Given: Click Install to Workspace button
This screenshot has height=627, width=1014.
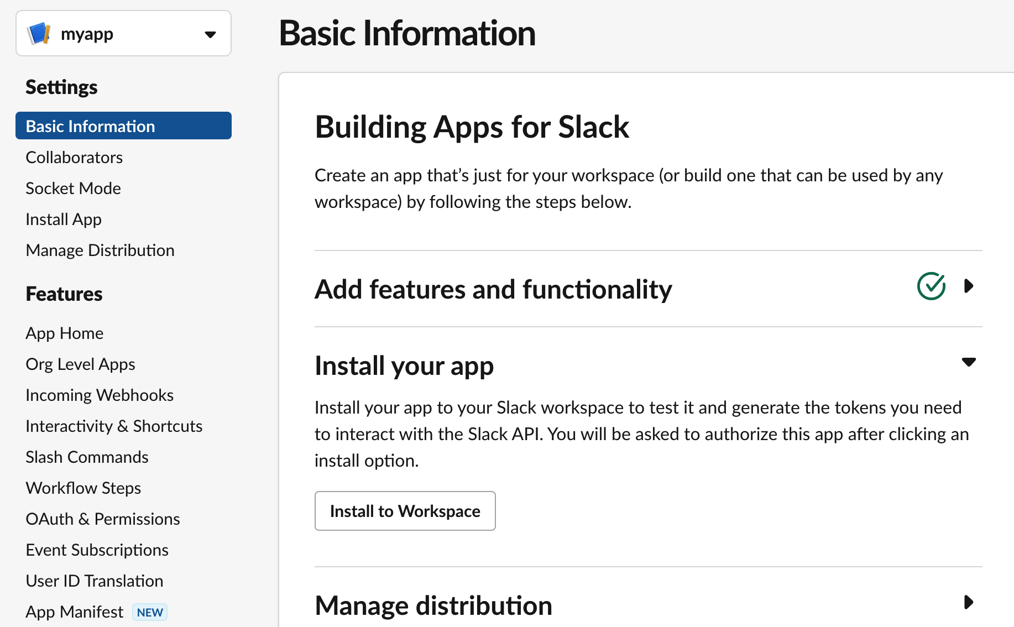Looking at the screenshot, I should click(x=405, y=511).
